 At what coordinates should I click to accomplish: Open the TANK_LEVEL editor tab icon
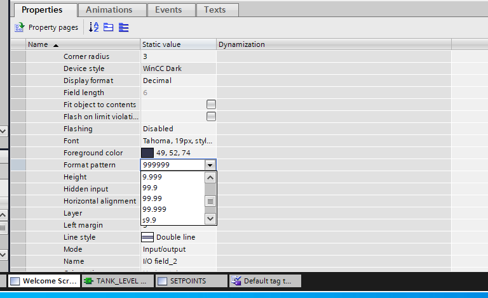[x=89, y=281]
